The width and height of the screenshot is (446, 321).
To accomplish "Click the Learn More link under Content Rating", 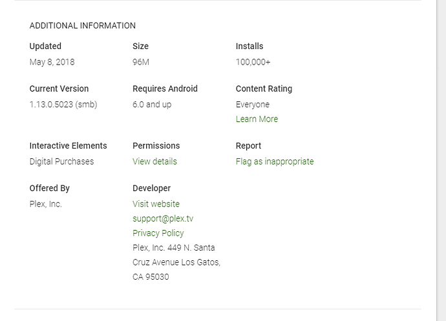I will (257, 119).
